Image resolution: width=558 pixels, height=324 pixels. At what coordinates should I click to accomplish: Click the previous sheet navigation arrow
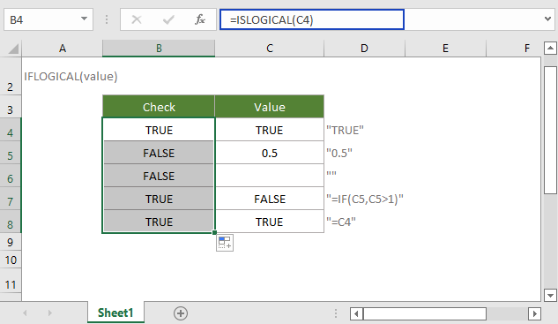pyautogui.click(x=25, y=313)
